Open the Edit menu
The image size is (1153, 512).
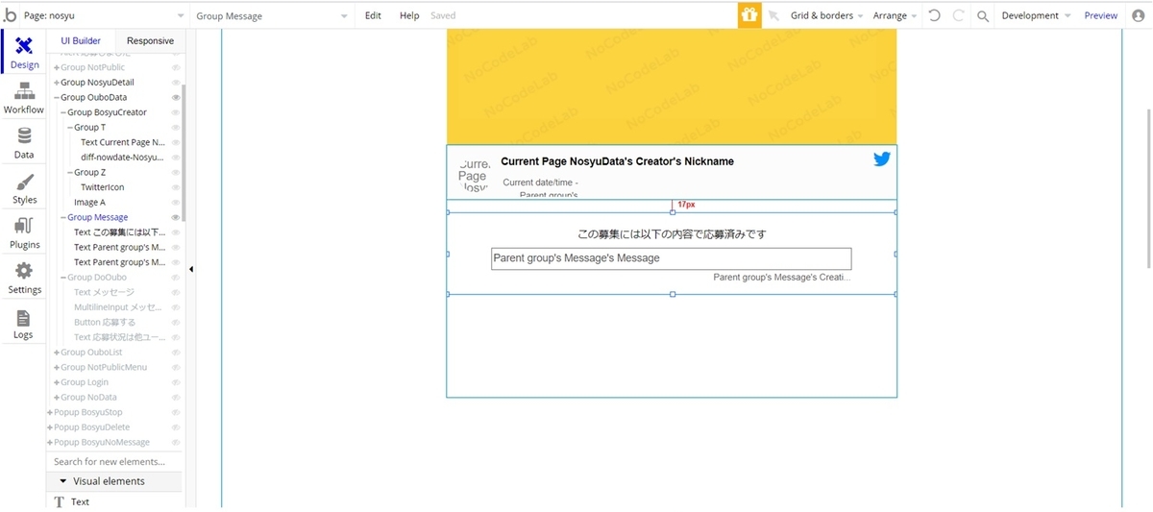pyautogui.click(x=373, y=15)
